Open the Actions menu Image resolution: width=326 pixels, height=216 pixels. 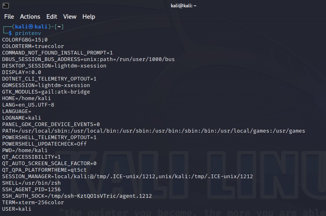(x=30, y=17)
